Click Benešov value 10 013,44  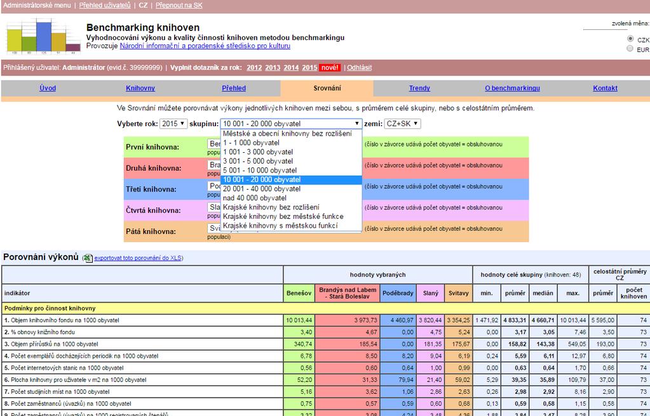point(299,320)
